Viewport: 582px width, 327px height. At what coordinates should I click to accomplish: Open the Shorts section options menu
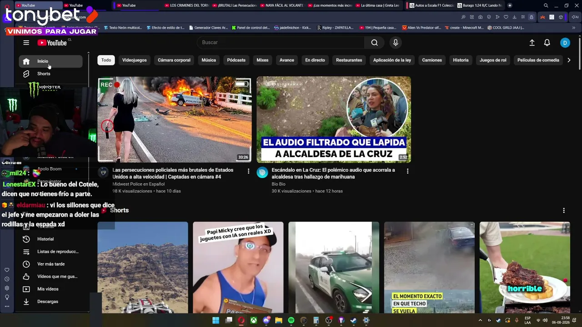[x=564, y=210]
